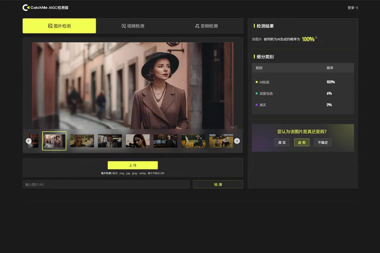Click the 6% probability value
The image size is (380, 253).
pyautogui.click(x=329, y=93)
